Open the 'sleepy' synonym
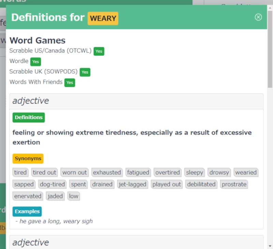Screen dimensions: 273x249 click(194, 172)
